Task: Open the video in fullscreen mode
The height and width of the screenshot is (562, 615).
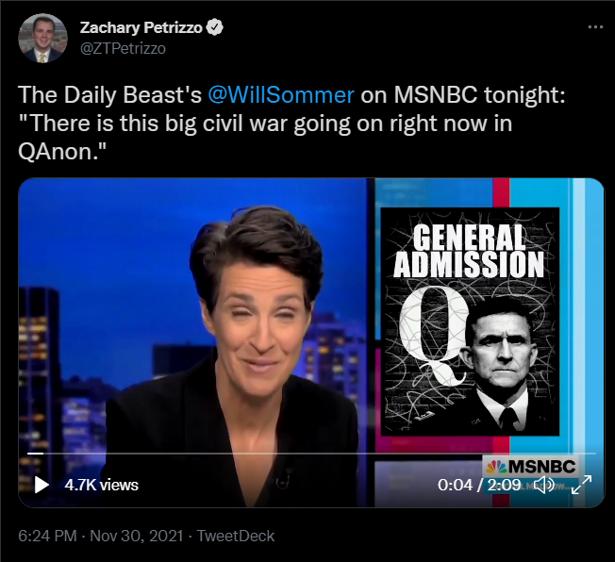Action: pyautogui.click(x=582, y=485)
